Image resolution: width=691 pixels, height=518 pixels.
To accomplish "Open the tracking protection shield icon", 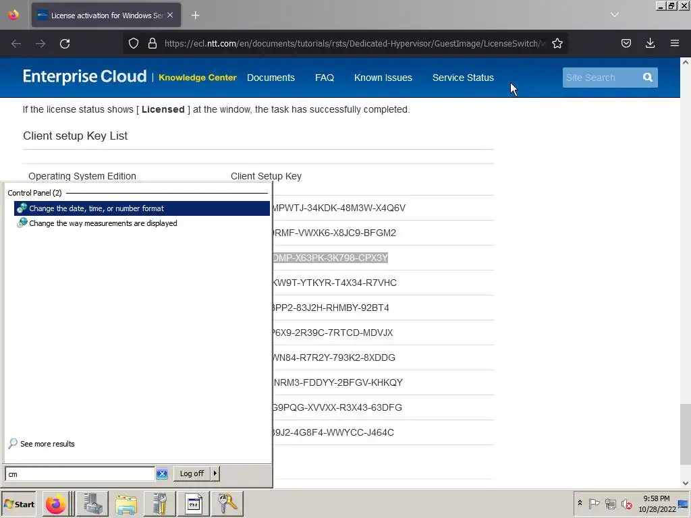I will coord(134,43).
